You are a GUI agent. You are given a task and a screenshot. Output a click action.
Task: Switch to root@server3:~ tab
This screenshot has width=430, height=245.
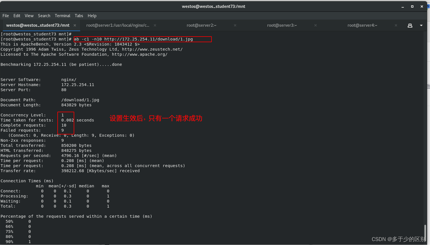point(282,25)
